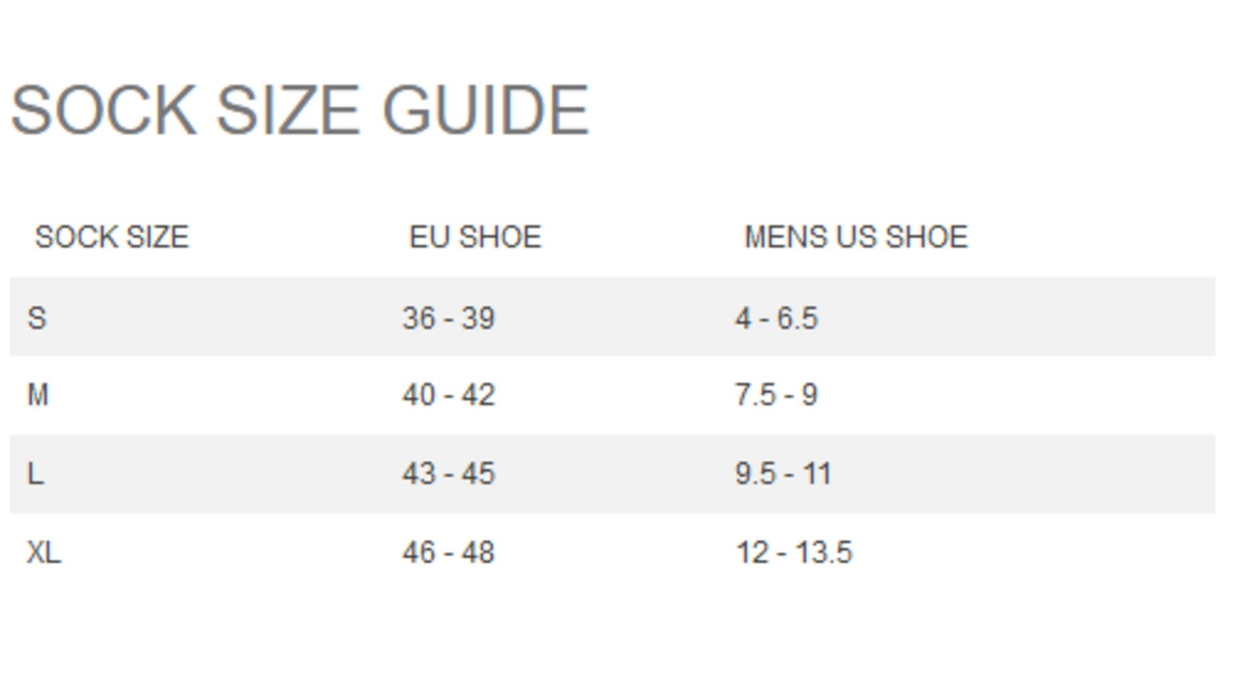Viewport: 1240px width, 697px height.
Task: Click the EU SHOE column header
Action: pos(475,237)
